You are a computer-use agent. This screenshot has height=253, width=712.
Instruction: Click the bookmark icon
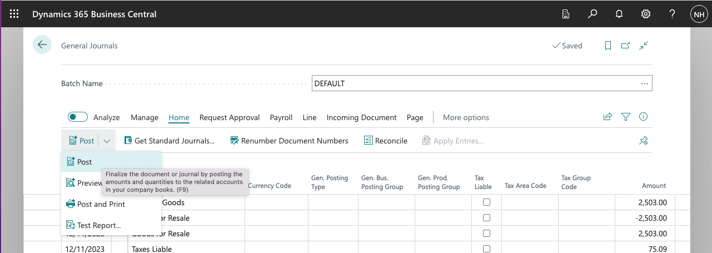(608, 46)
